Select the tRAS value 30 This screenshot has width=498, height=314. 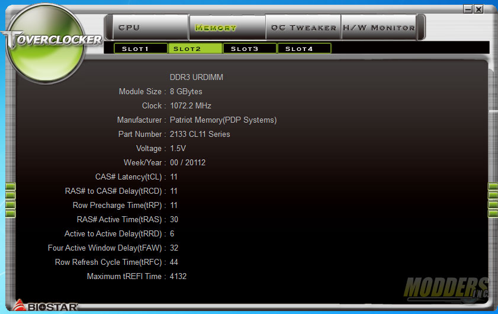174,219
